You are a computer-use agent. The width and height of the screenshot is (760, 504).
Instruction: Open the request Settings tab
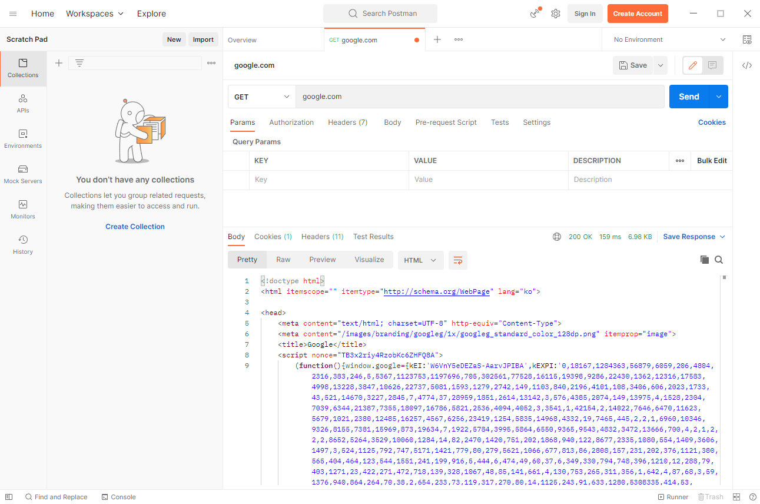[537, 122]
